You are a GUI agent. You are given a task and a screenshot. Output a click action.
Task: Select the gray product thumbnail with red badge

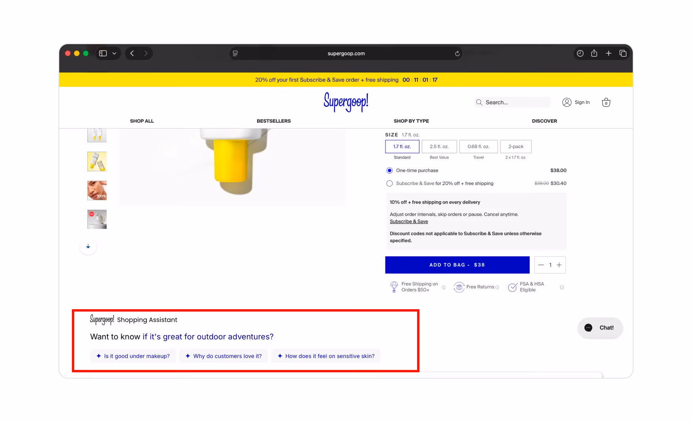97,219
